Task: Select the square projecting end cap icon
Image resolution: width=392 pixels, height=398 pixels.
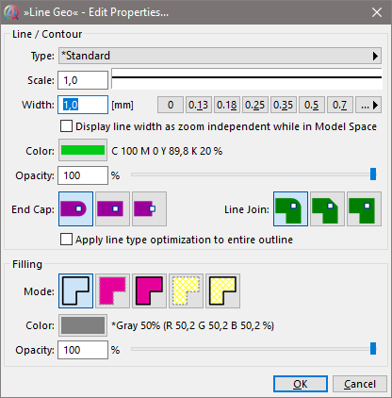Action: [x=112, y=209]
